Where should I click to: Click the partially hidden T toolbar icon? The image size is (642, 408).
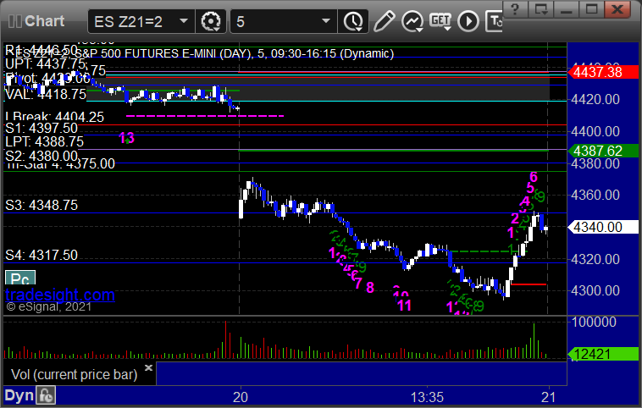494,21
